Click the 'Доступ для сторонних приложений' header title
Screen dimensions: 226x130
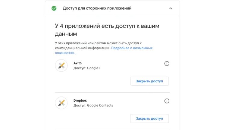tap(97, 8)
